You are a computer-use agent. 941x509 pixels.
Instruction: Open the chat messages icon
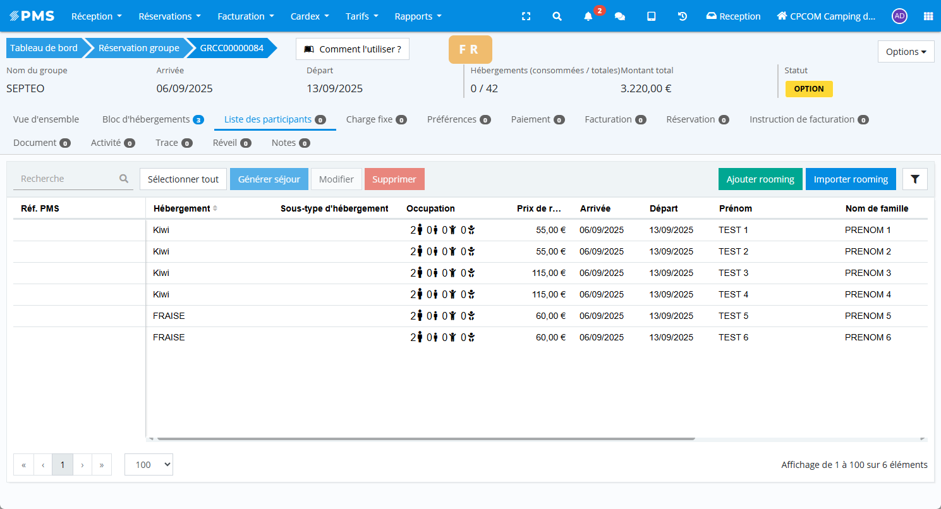tap(620, 16)
